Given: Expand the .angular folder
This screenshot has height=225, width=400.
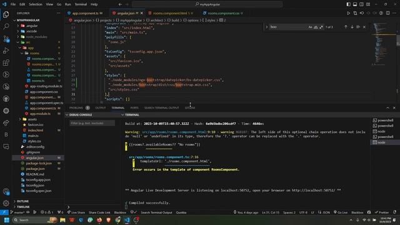Looking at the screenshot, I should pos(18,26).
